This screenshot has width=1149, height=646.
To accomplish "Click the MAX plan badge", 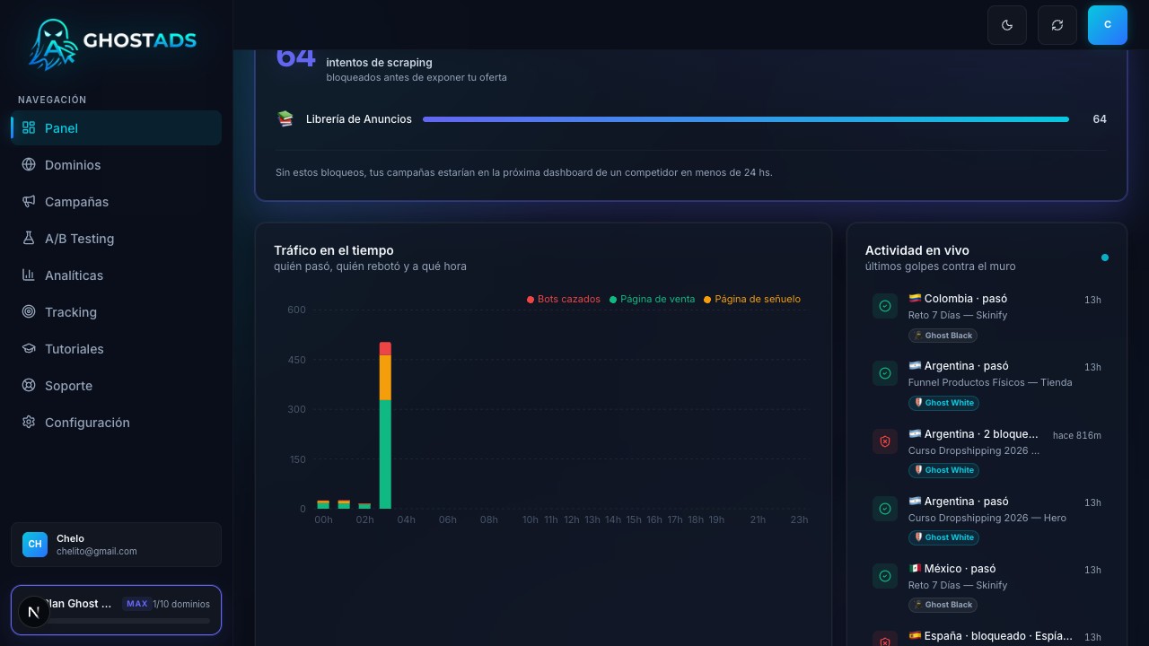I will [136, 604].
